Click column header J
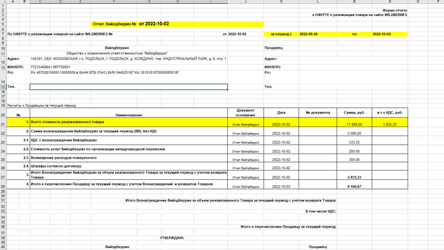The image size is (444, 250). (246, 1)
